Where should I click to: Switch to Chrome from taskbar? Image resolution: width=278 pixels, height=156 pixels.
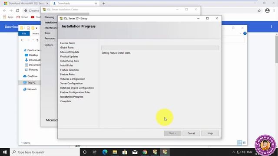tap(145, 152)
